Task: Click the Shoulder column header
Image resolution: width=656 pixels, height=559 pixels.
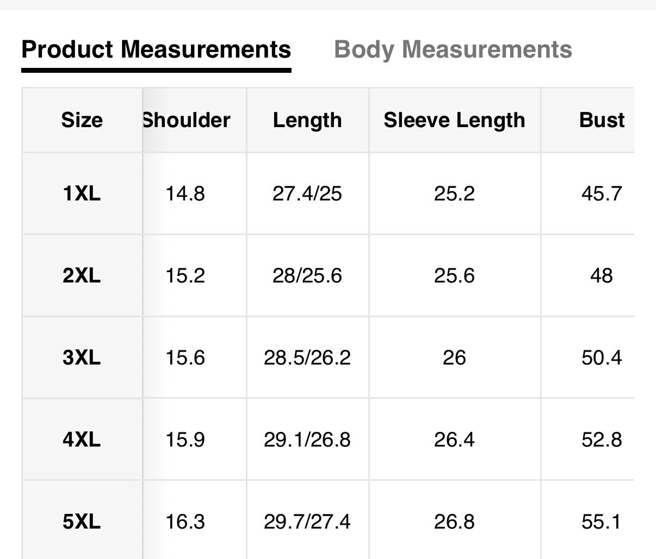Action: [187, 120]
